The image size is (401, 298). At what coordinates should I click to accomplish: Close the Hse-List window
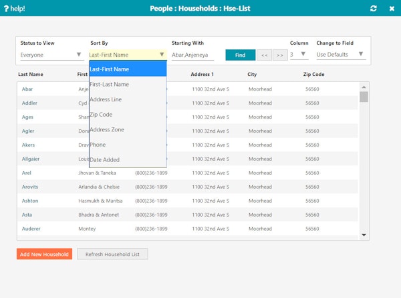(392, 8)
